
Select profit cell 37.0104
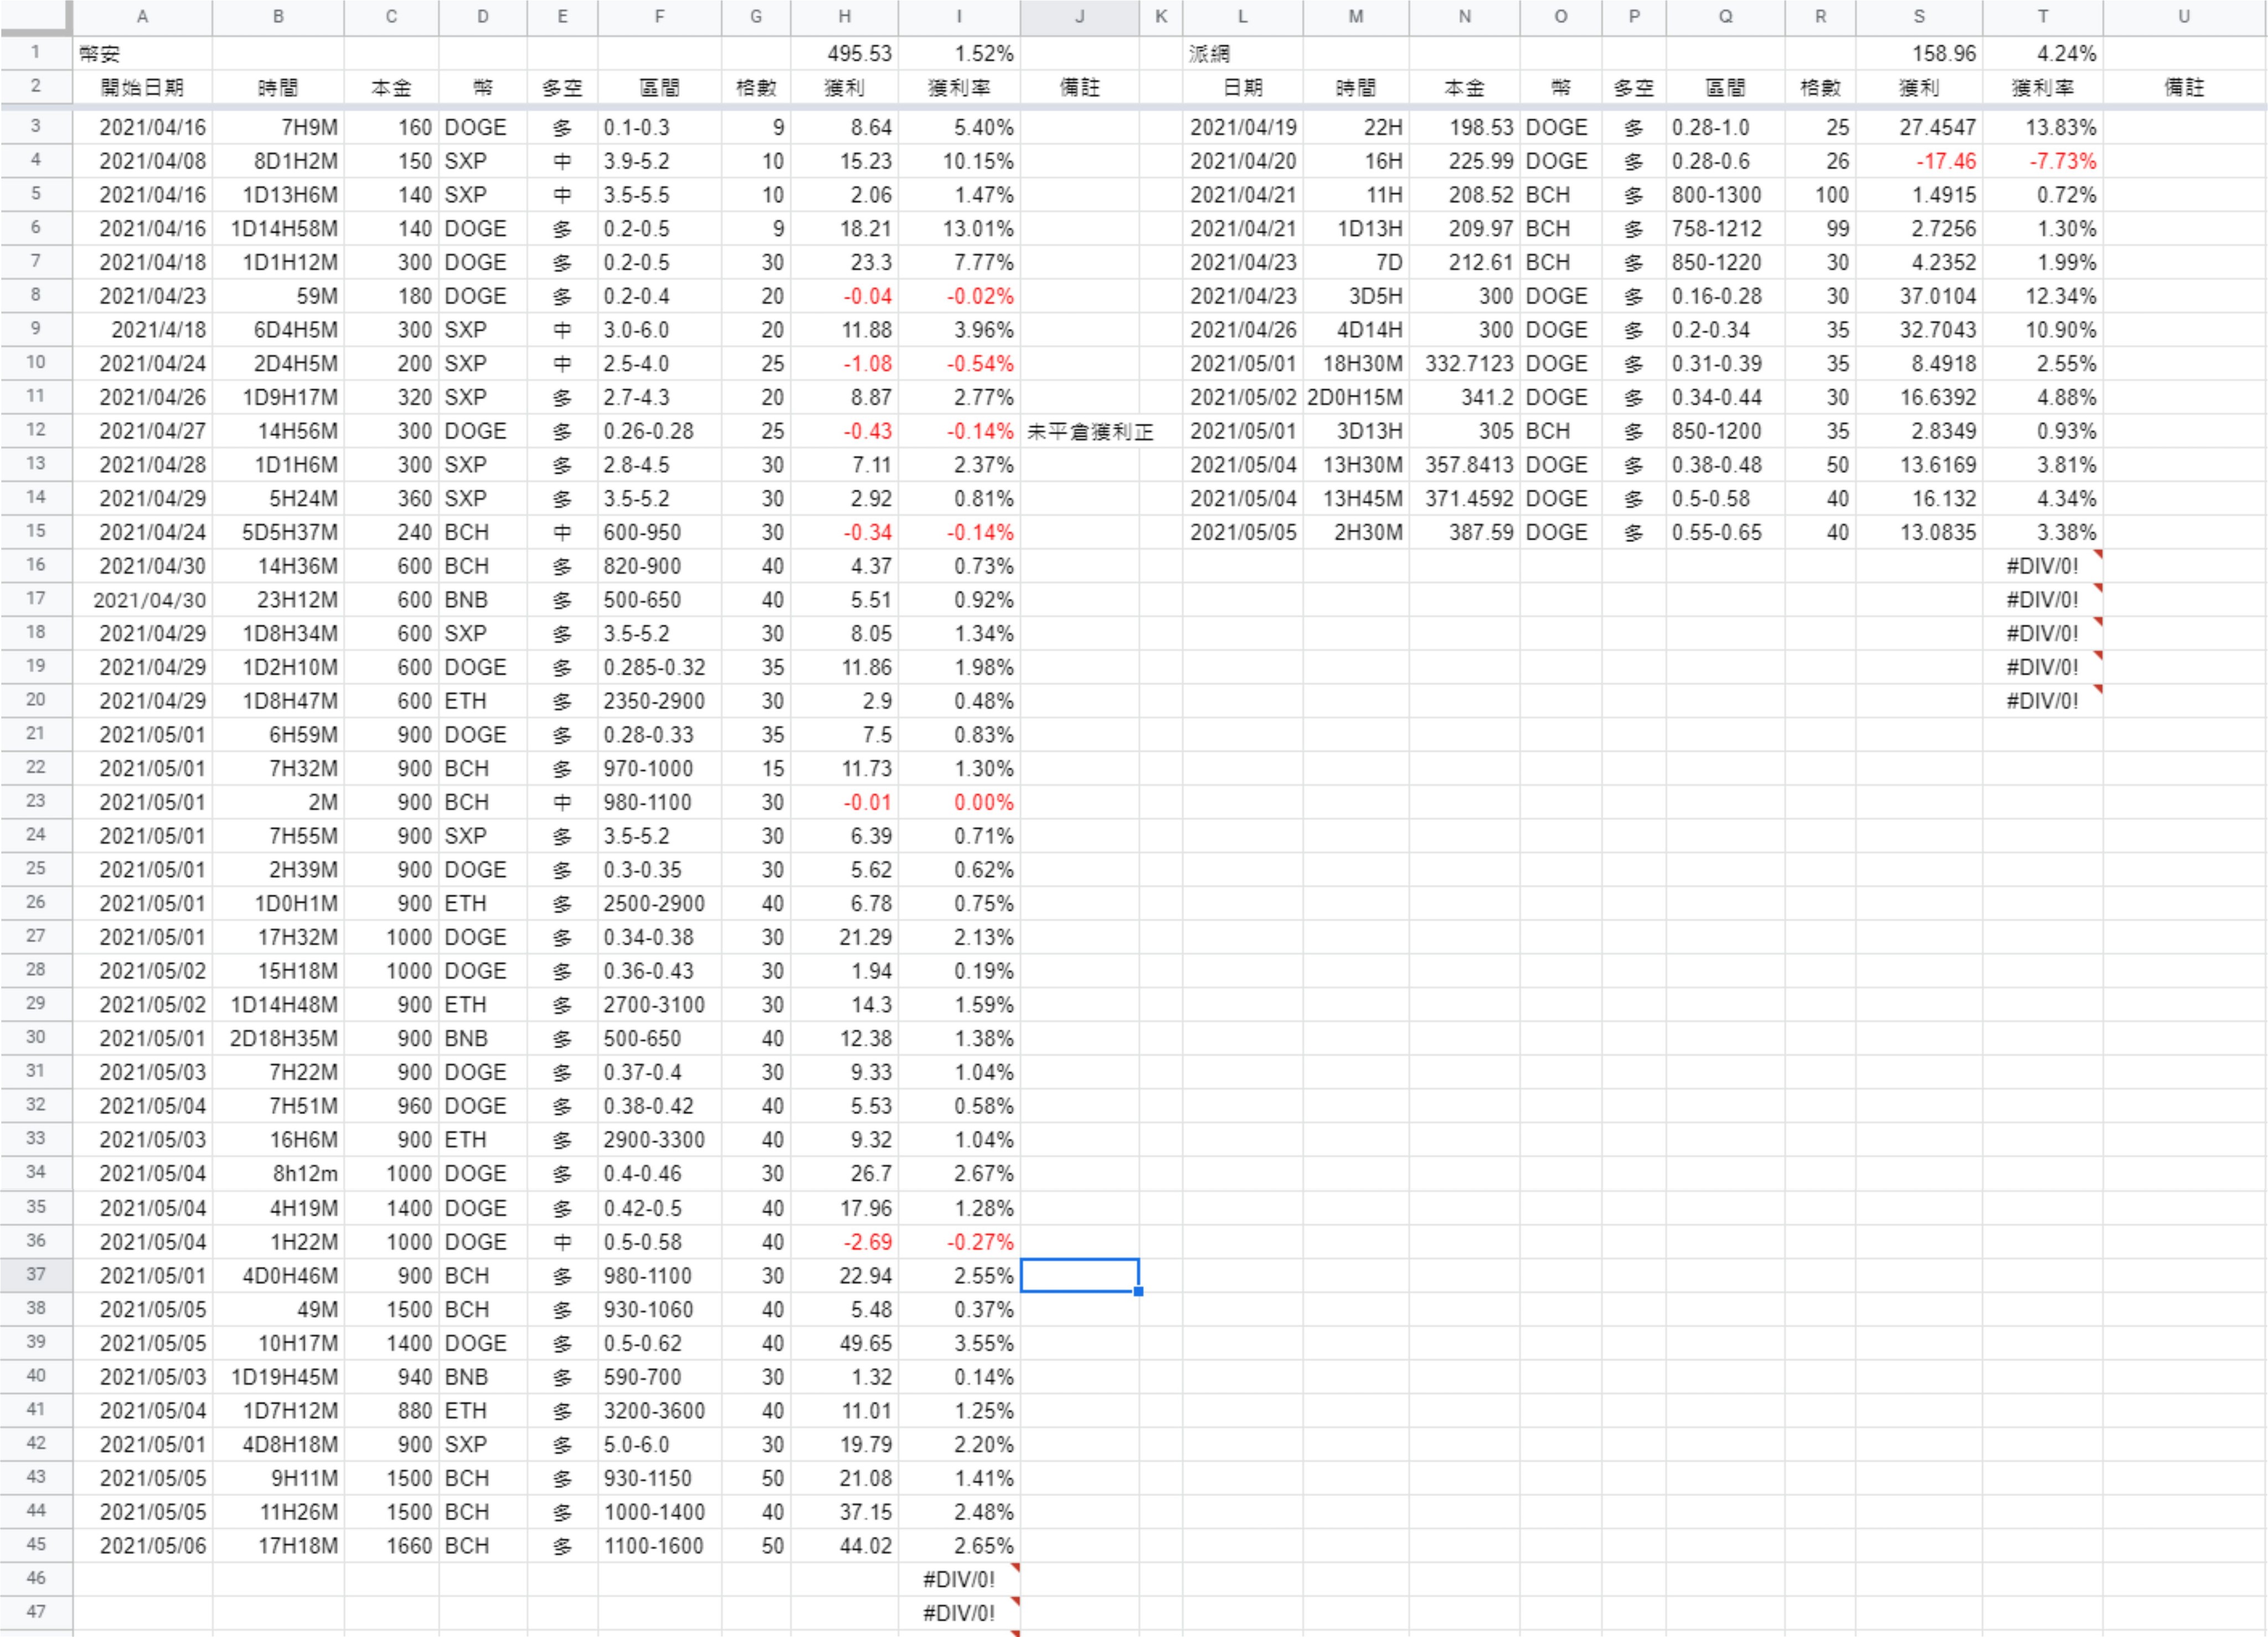[x=1919, y=296]
